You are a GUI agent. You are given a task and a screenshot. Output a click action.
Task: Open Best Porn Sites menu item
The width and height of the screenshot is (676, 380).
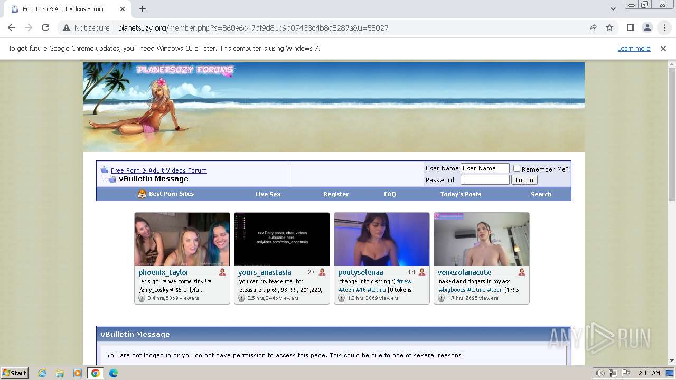[171, 194]
